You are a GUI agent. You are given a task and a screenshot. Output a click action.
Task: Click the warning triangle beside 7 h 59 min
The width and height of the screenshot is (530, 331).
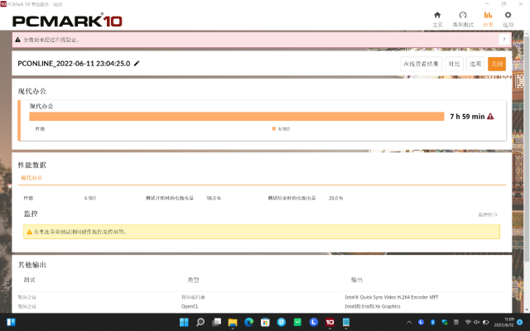(x=490, y=116)
